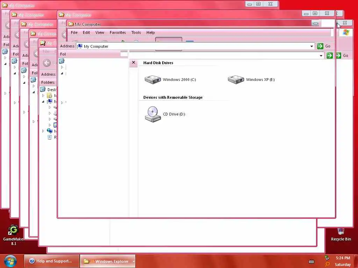Click the keyboard icon in the system tray
Viewport: 358px width, 268px height.
tap(312, 262)
